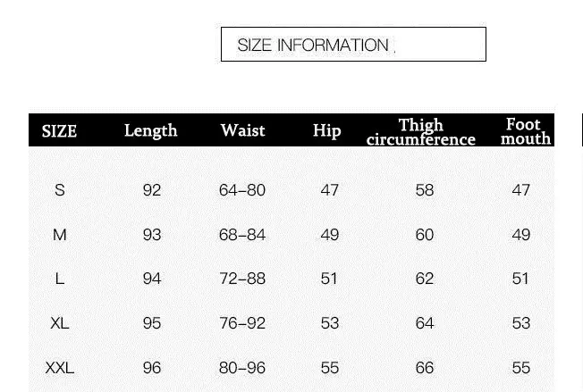Select the SIZE column header

point(59,131)
